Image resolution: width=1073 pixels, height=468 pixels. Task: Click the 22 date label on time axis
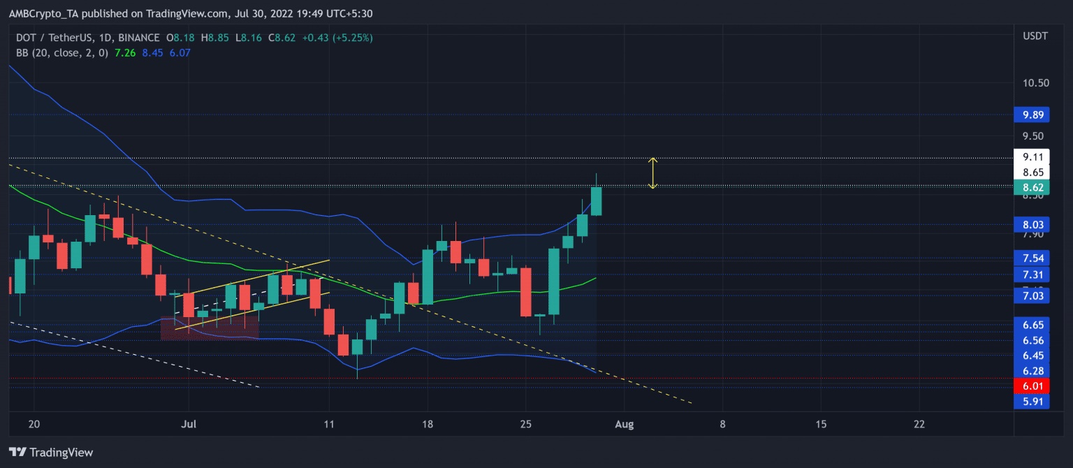(919, 424)
